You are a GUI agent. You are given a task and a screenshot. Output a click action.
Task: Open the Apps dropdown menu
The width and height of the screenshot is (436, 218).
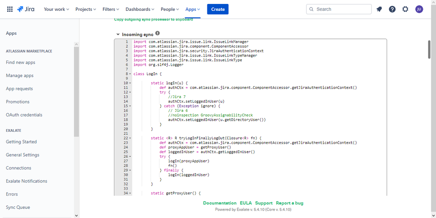coord(193,9)
